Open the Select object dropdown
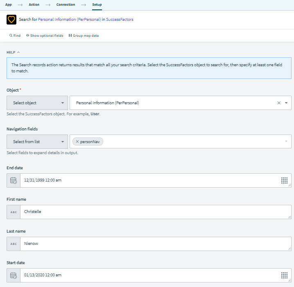This screenshot has width=294, height=287. (37, 103)
